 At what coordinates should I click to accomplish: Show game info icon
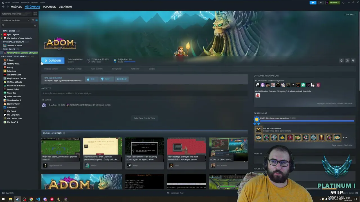(x=347, y=61)
